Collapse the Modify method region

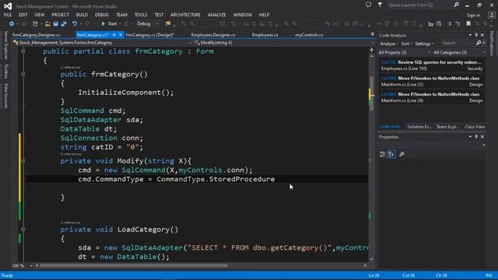23,161
